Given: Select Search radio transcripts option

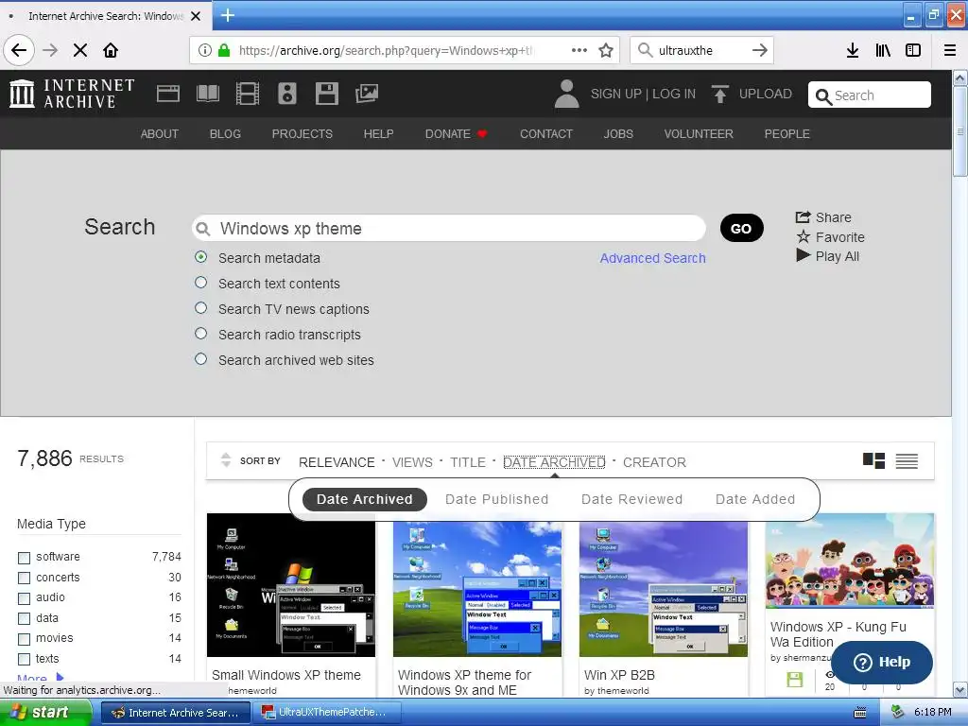Looking at the screenshot, I should tap(200, 334).
